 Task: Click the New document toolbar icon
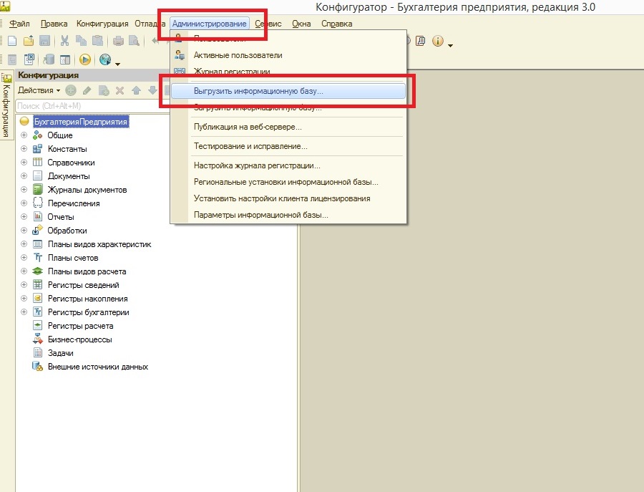[x=12, y=42]
